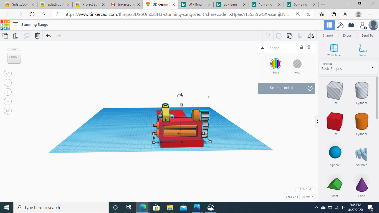The image size is (379, 213).
Task: Invite a collaborator with the add-person icon
Action: pyautogui.click(x=363, y=25)
